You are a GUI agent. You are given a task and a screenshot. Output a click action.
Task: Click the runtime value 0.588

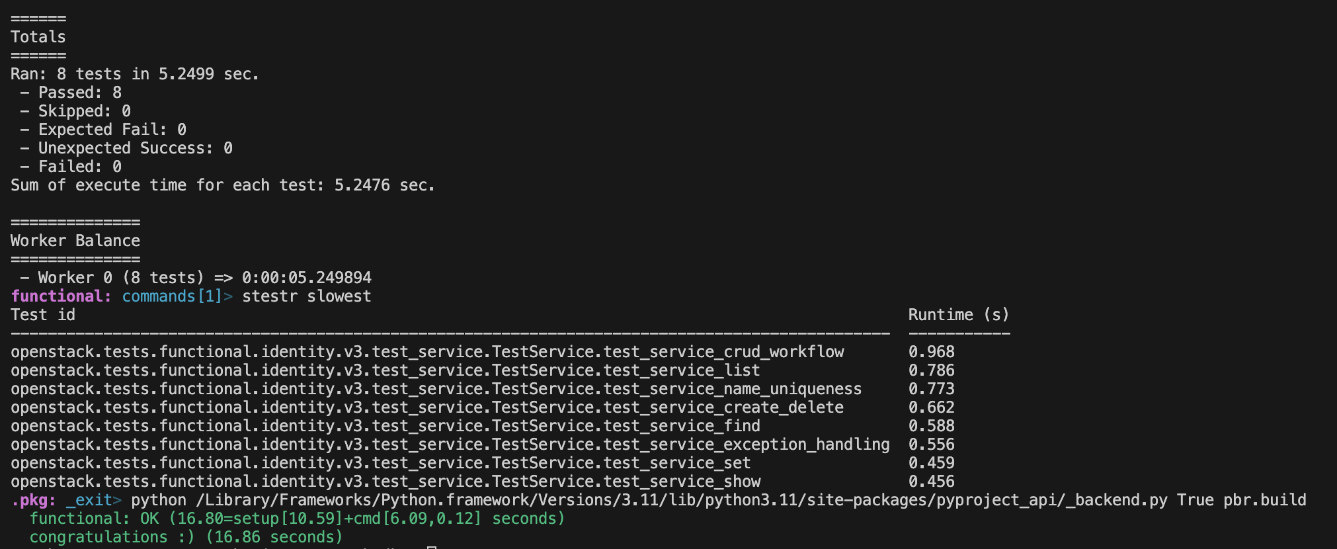pos(931,426)
